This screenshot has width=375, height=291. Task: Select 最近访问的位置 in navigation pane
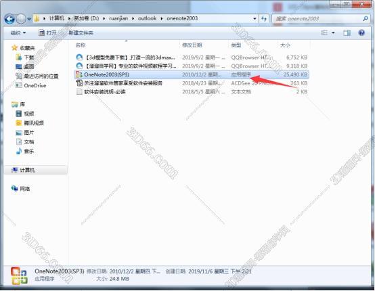[x=41, y=76]
